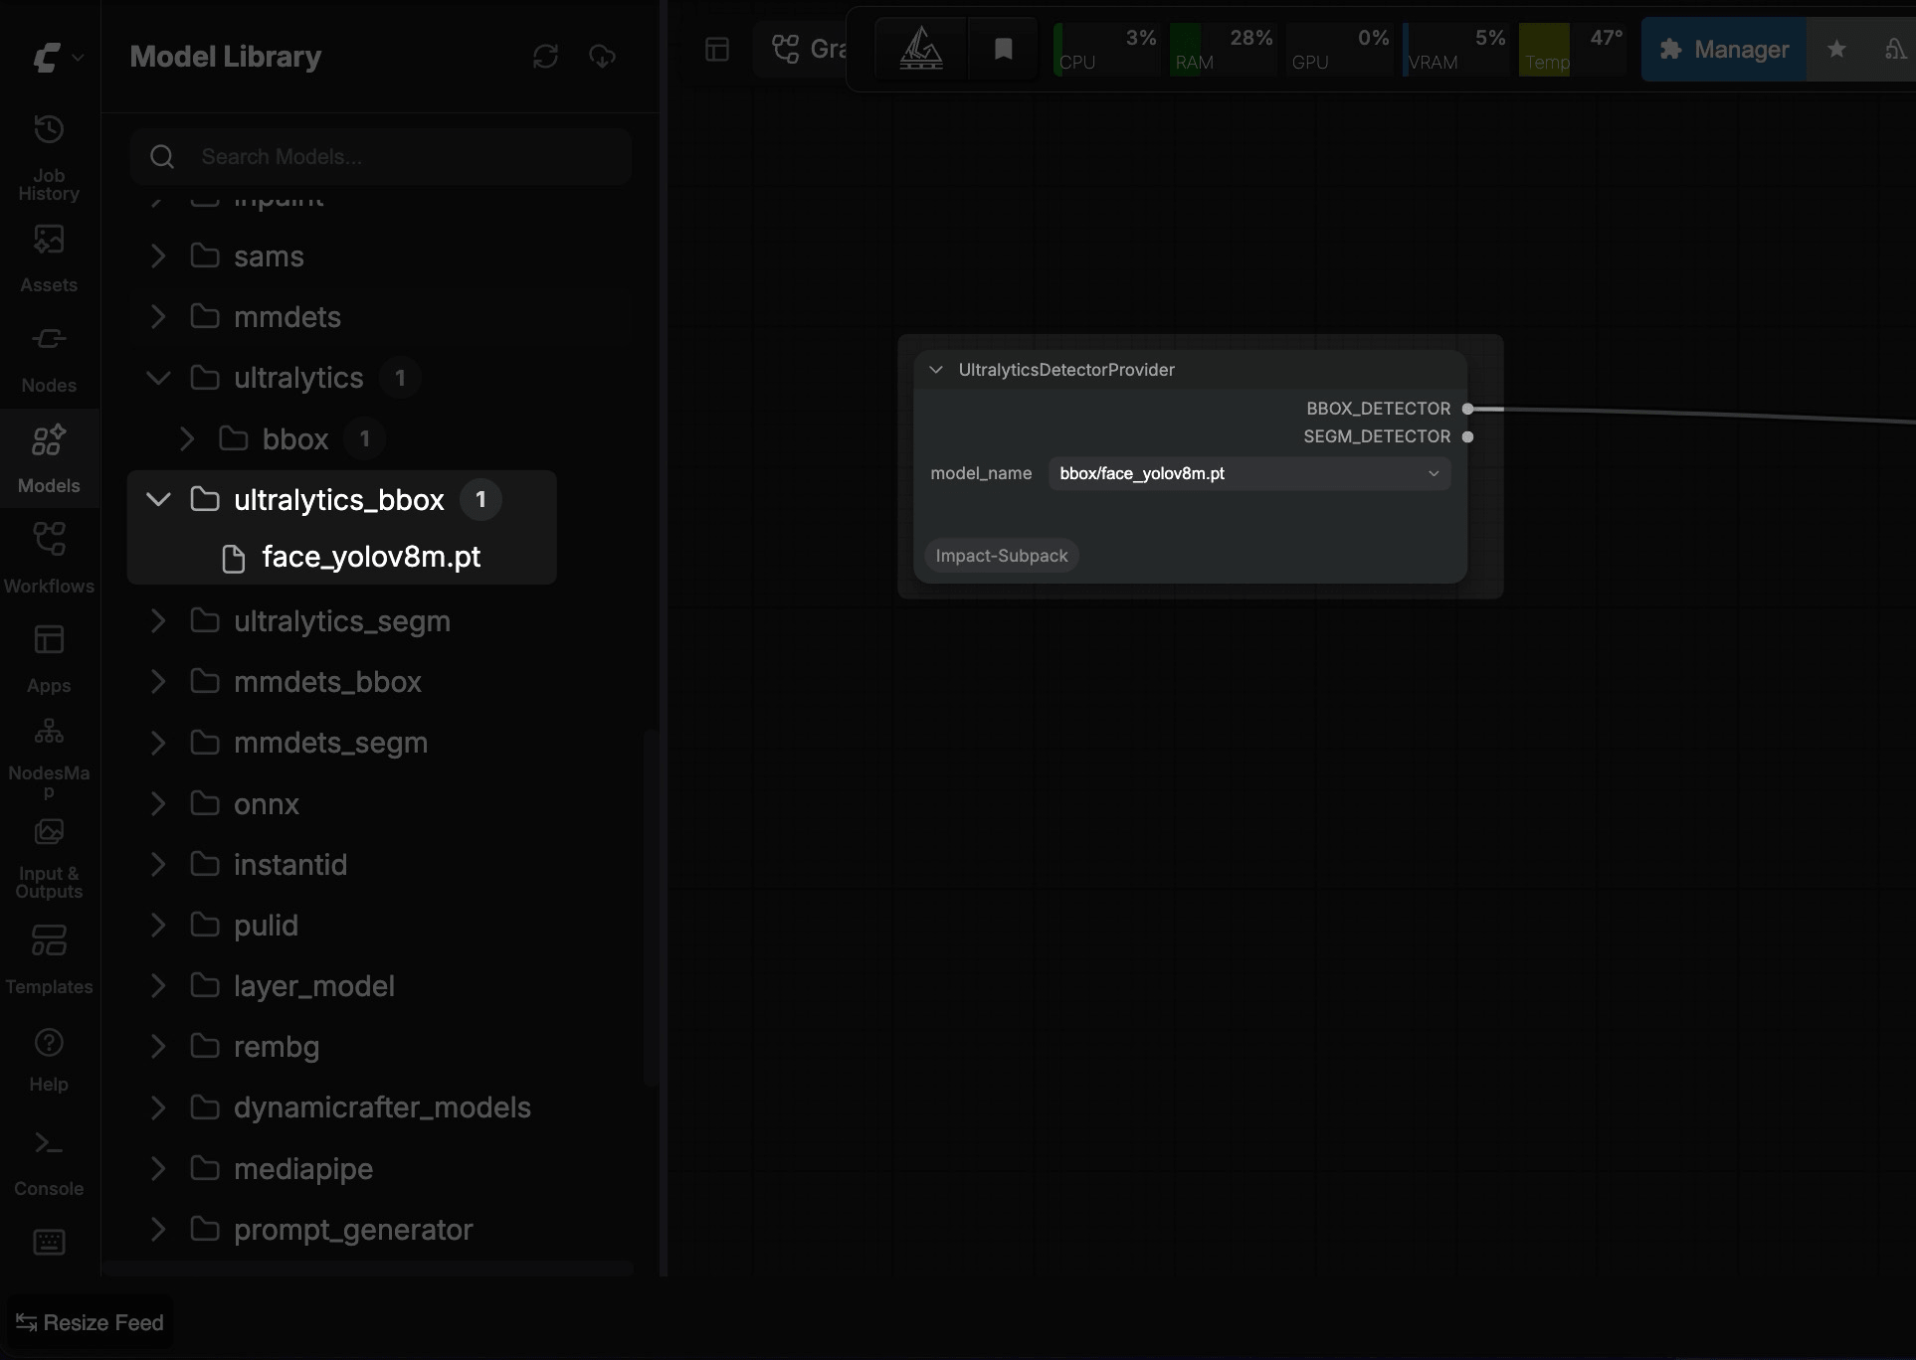
Task: Toggle the panel layout icon in top toolbar
Action: (x=717, y=49)
